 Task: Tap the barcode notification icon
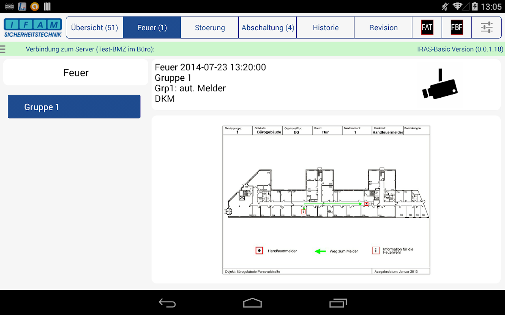tap(47, 6)
